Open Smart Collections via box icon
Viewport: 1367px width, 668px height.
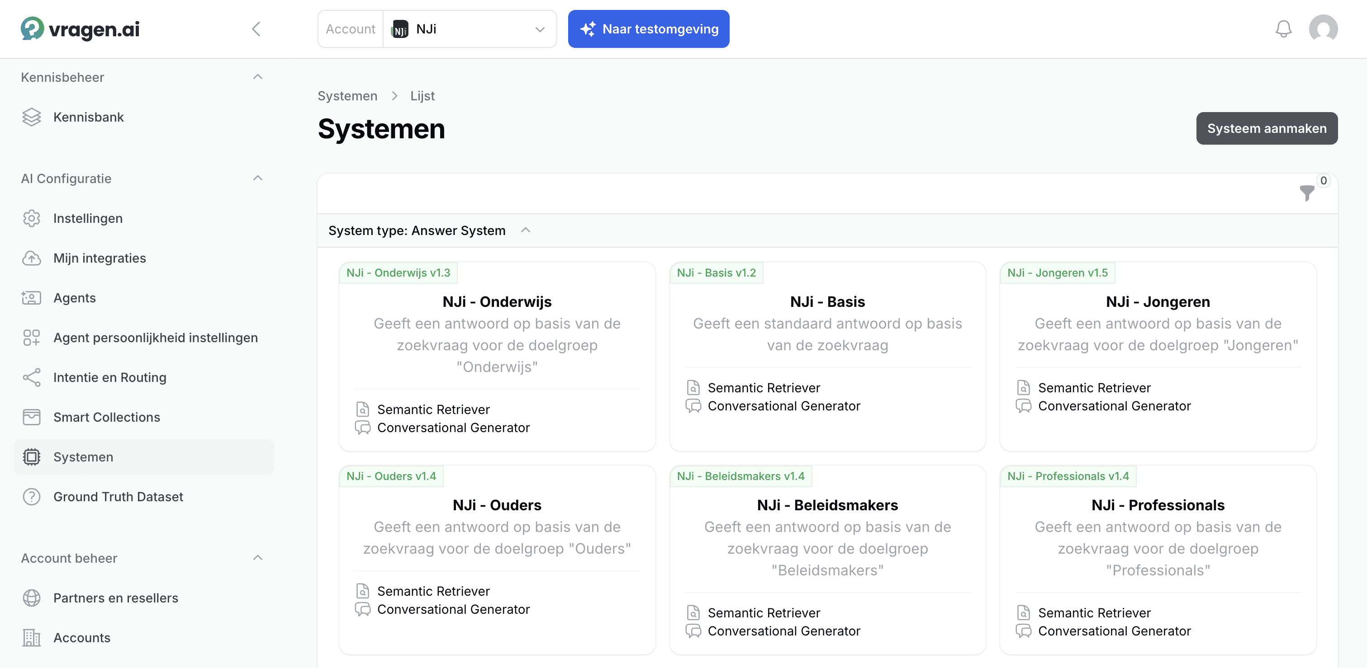click(x=31, y=417)
